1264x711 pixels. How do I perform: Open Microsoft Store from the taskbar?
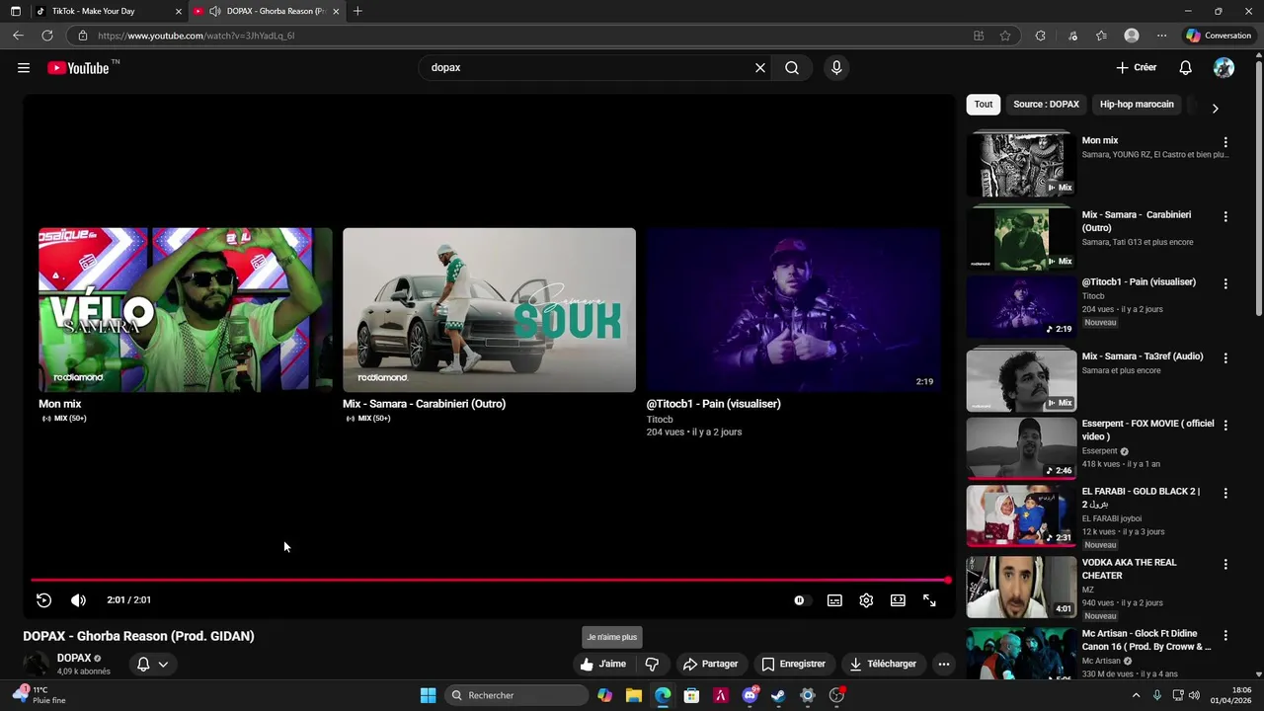(691, 695)
